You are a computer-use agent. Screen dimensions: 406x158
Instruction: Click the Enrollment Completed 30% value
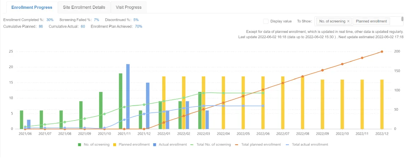pyautogui.click(x=50, y=20)
